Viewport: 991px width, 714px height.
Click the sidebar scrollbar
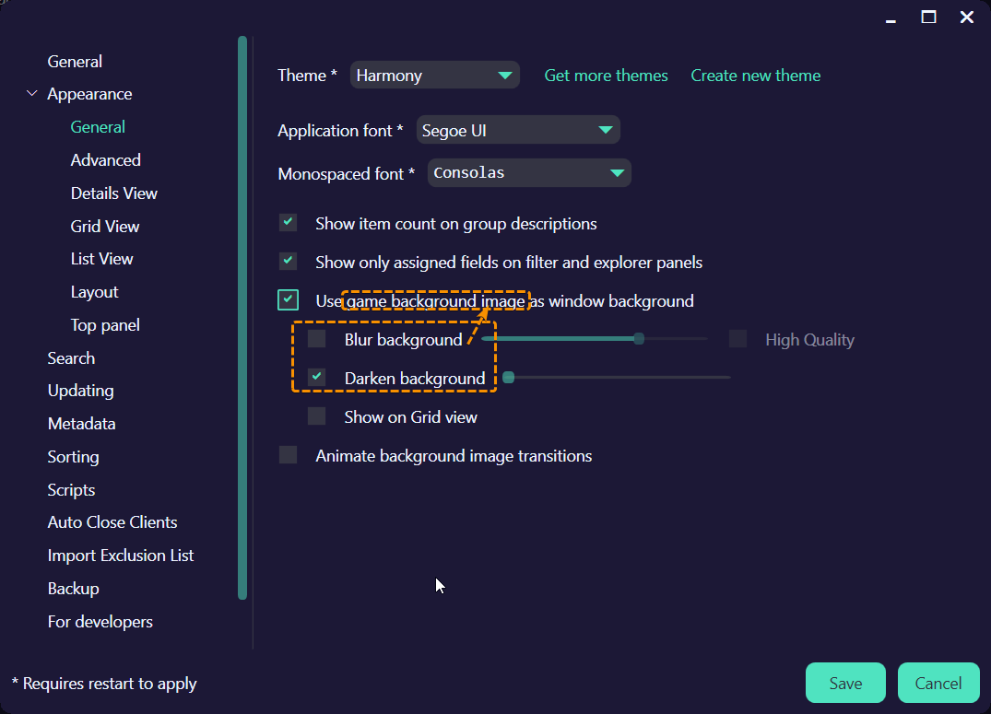point(242,318)
